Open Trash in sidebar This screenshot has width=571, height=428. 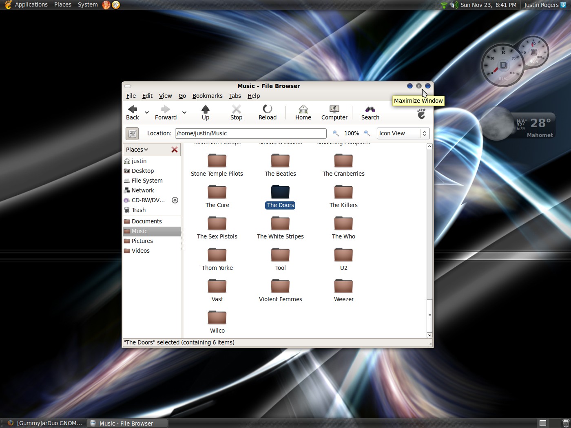click(152, 210)
